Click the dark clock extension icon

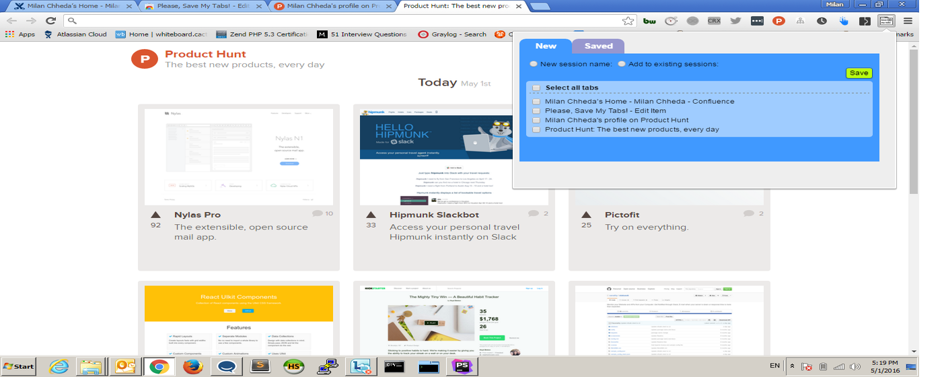(822, 21)
